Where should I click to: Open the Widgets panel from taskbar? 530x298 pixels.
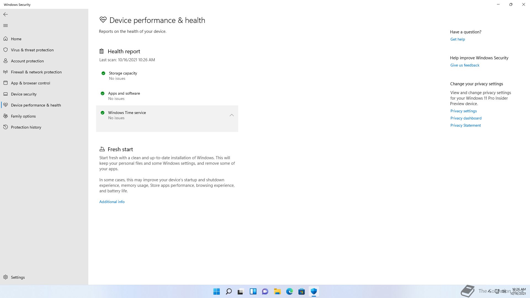click(x=253, y=291)
